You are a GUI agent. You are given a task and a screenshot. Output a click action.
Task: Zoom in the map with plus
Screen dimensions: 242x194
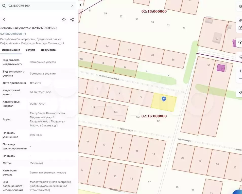240,71
